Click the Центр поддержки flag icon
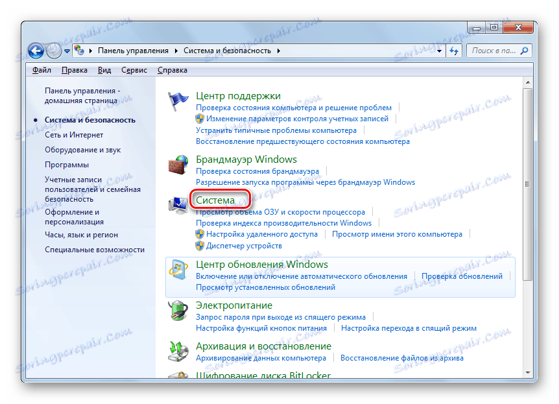 (178, 101)
